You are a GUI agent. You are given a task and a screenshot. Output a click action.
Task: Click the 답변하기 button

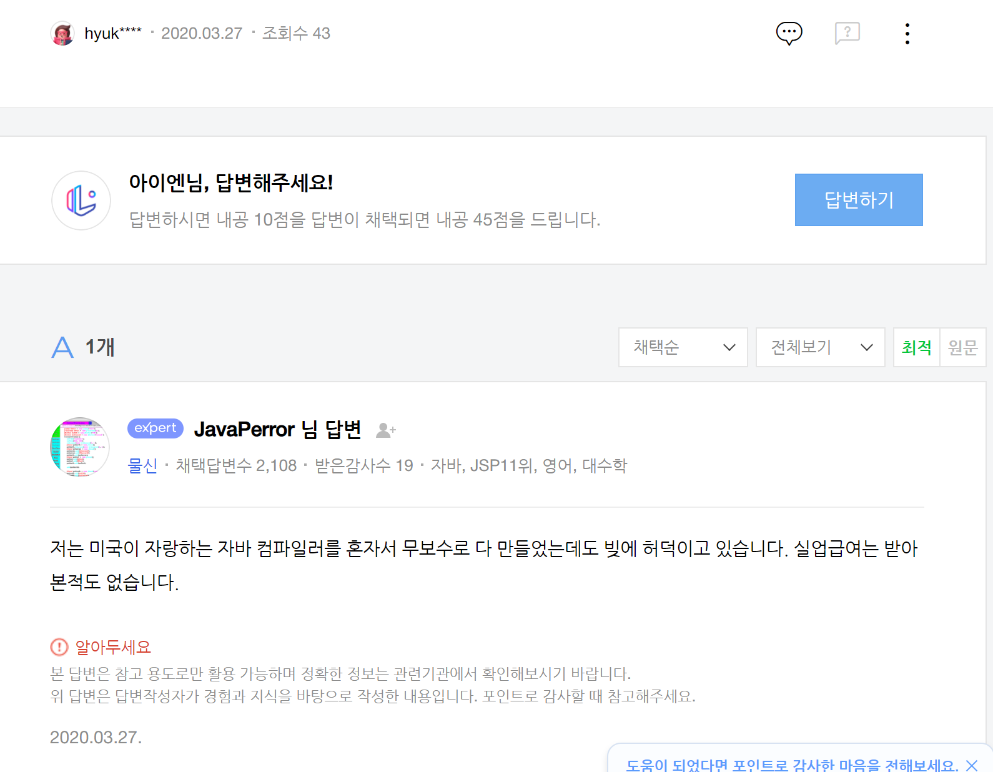pos(859,200)
